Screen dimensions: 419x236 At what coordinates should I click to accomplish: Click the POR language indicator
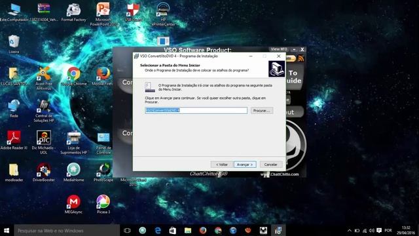[388, 230]
